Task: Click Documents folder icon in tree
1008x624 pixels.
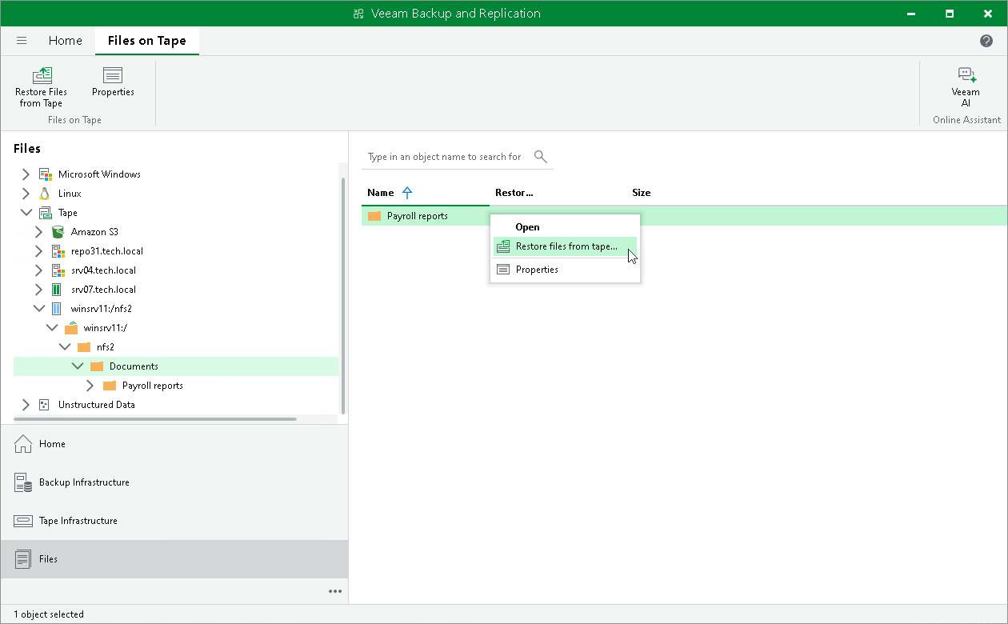Action: pyautogui.click(x=97, y=366)
